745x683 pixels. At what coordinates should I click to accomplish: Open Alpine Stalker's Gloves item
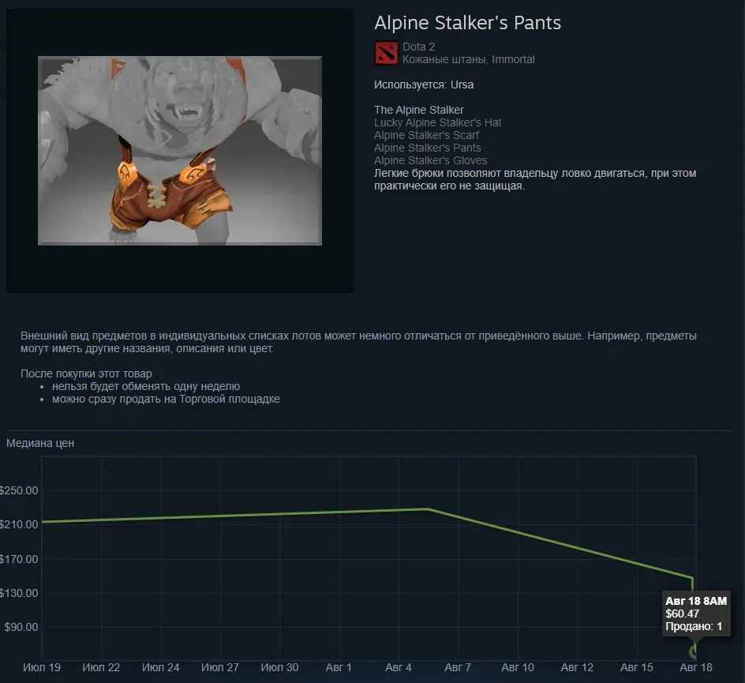[x=430, y=160]
